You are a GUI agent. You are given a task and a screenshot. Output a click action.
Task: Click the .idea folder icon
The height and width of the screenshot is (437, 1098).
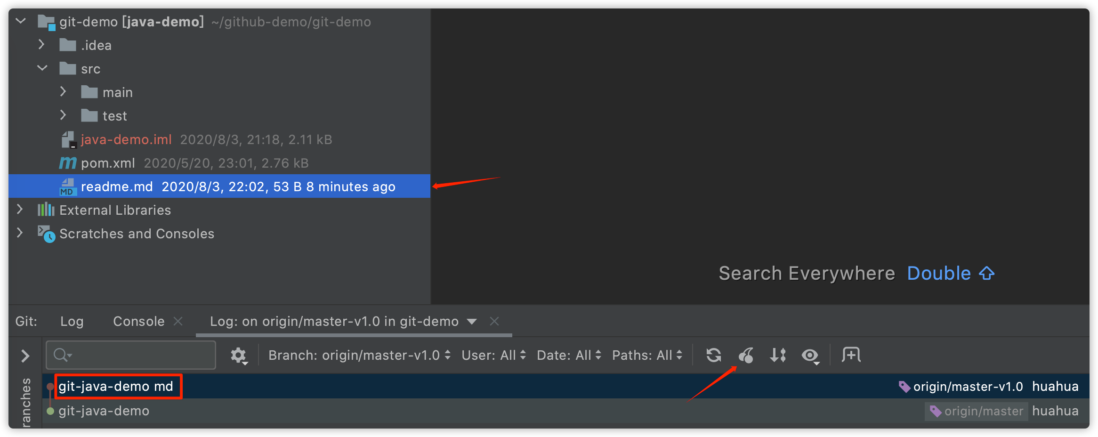tap(68, 45)
